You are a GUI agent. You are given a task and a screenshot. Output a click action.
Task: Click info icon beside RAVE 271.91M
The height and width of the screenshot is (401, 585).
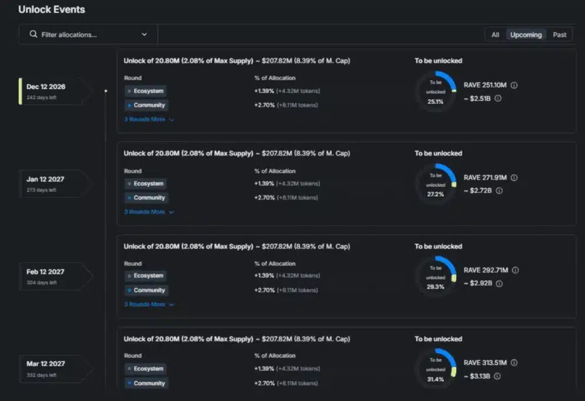[x=514, y=177]
